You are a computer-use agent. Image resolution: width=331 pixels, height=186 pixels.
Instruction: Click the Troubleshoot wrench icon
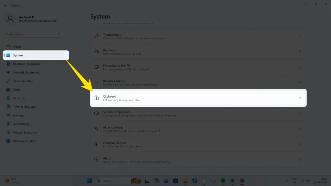coord(96,36)
